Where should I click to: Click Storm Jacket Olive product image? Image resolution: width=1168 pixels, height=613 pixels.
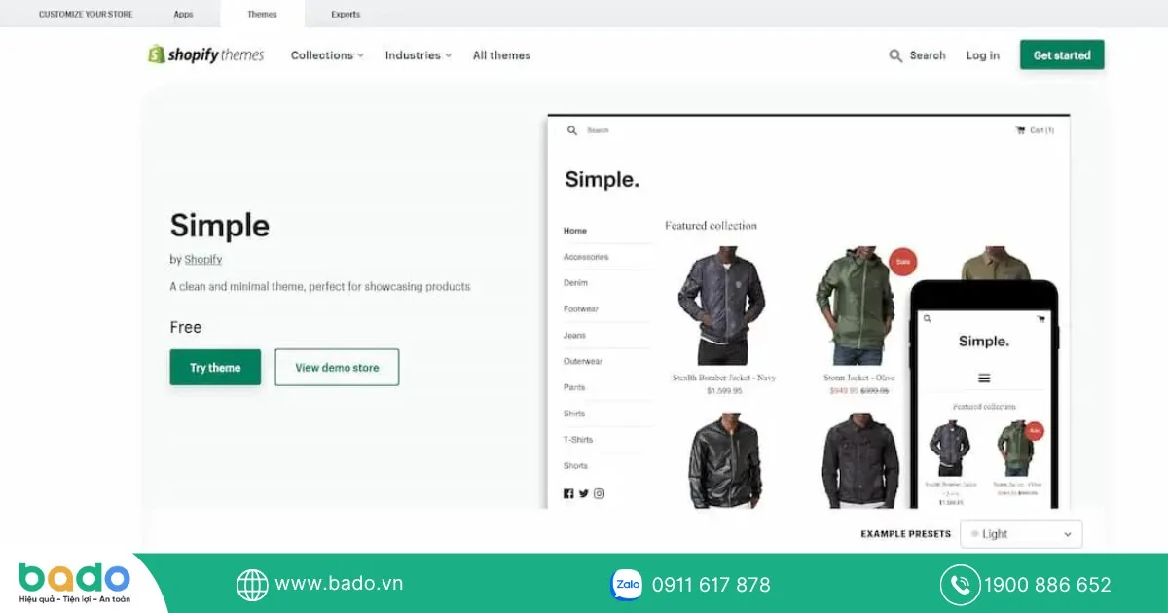tap(858, 306)
